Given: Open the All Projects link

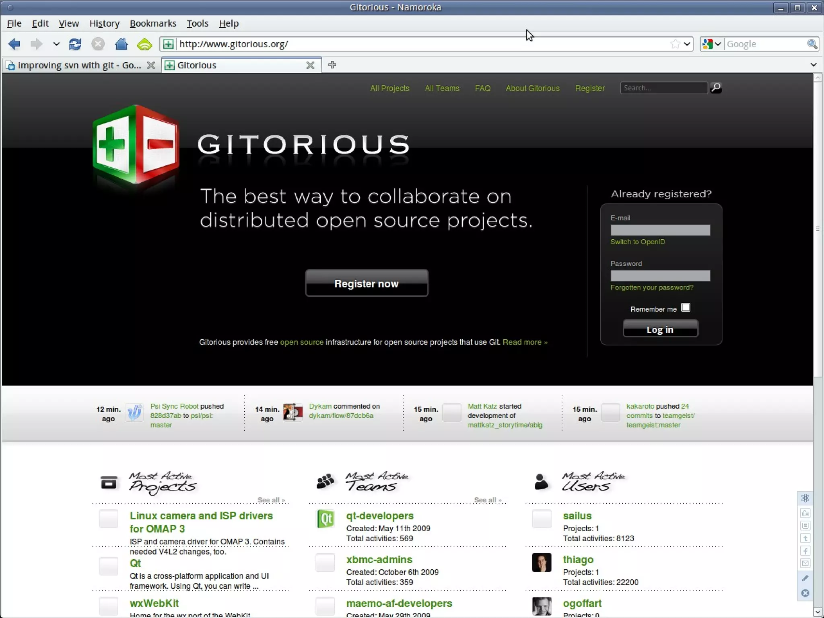Looking at the screenshot, I should [x=389, y=88].
